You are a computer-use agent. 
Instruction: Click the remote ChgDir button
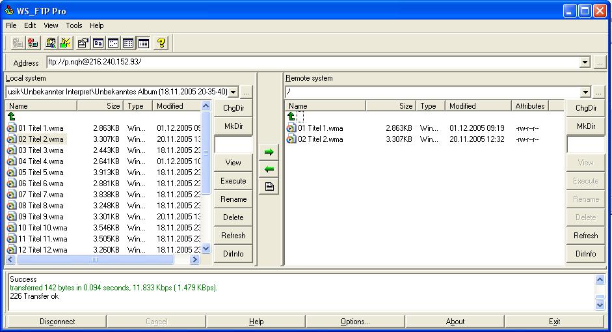585,108
